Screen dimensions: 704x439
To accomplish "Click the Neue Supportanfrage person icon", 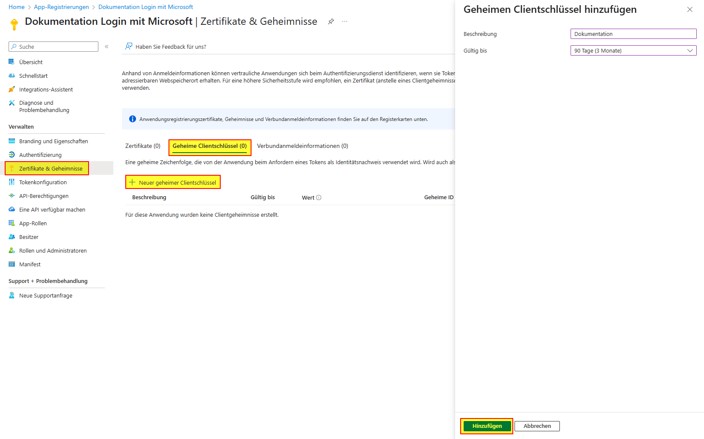I will (x=12, y=295).
